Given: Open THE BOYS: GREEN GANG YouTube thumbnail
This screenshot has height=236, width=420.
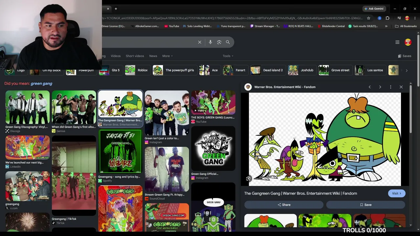Looking at the screenshot, I should (x=213, y=103).
